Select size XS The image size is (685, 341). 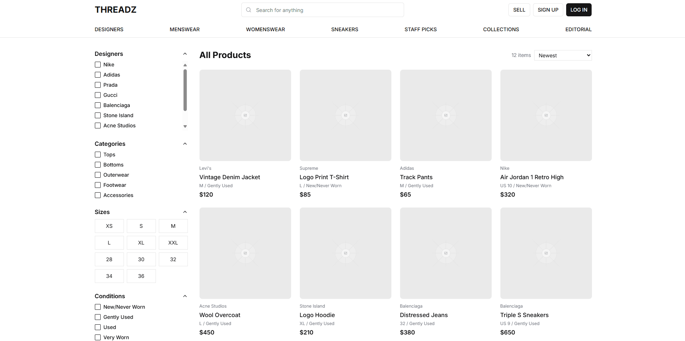pos(109,226)
